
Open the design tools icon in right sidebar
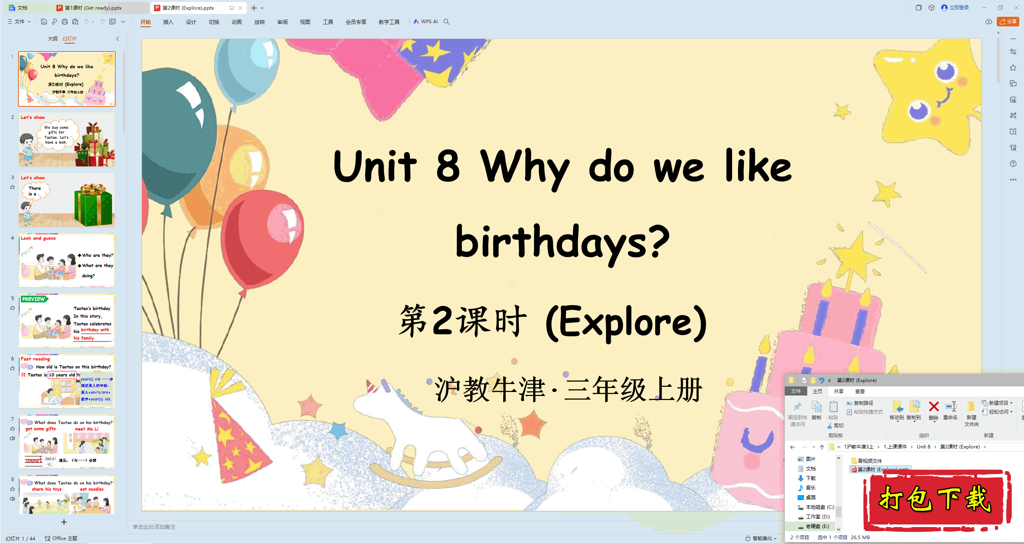pos(1013,116)
